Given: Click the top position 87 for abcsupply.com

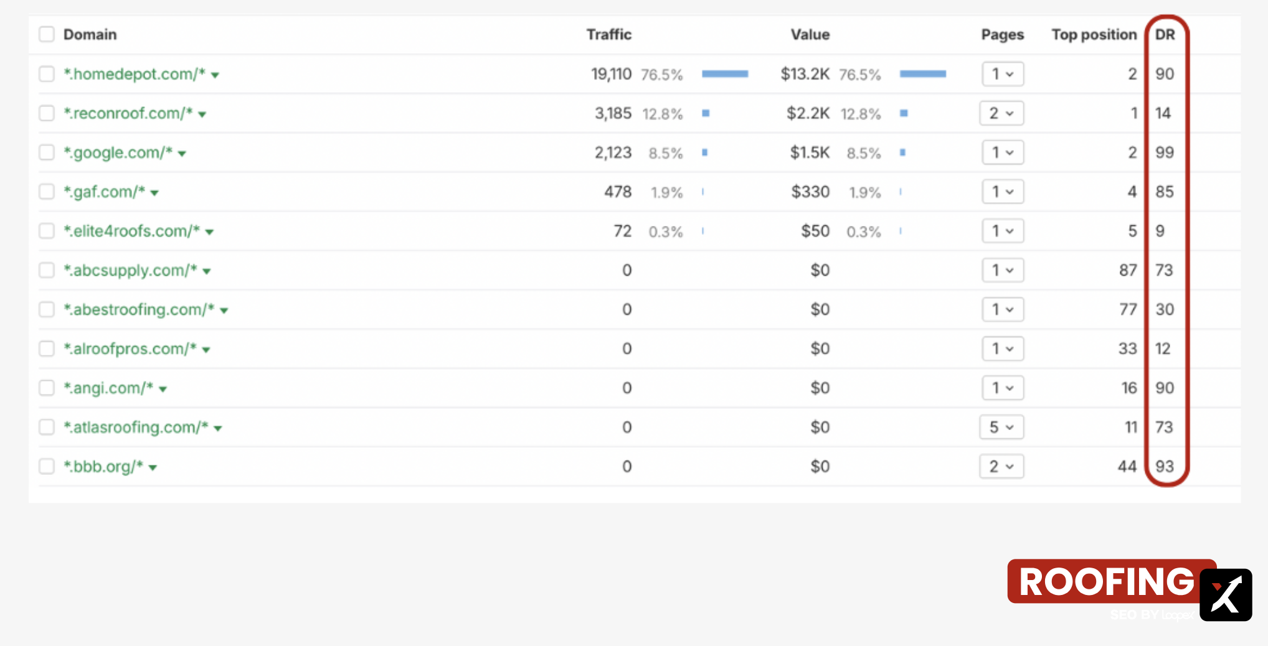Looking at the screenshot, I should (x=1128, y=270).
